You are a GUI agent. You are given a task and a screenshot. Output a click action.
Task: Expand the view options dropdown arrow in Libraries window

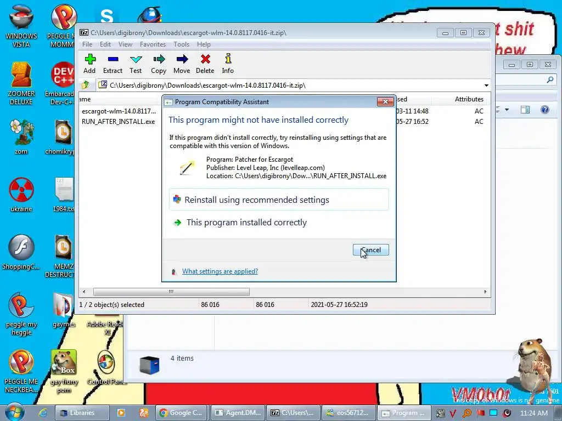pyautogui.click(x=507, y=110)
